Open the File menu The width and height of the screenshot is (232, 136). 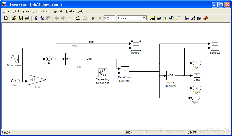pyautogui.click(x=6, y=11)
